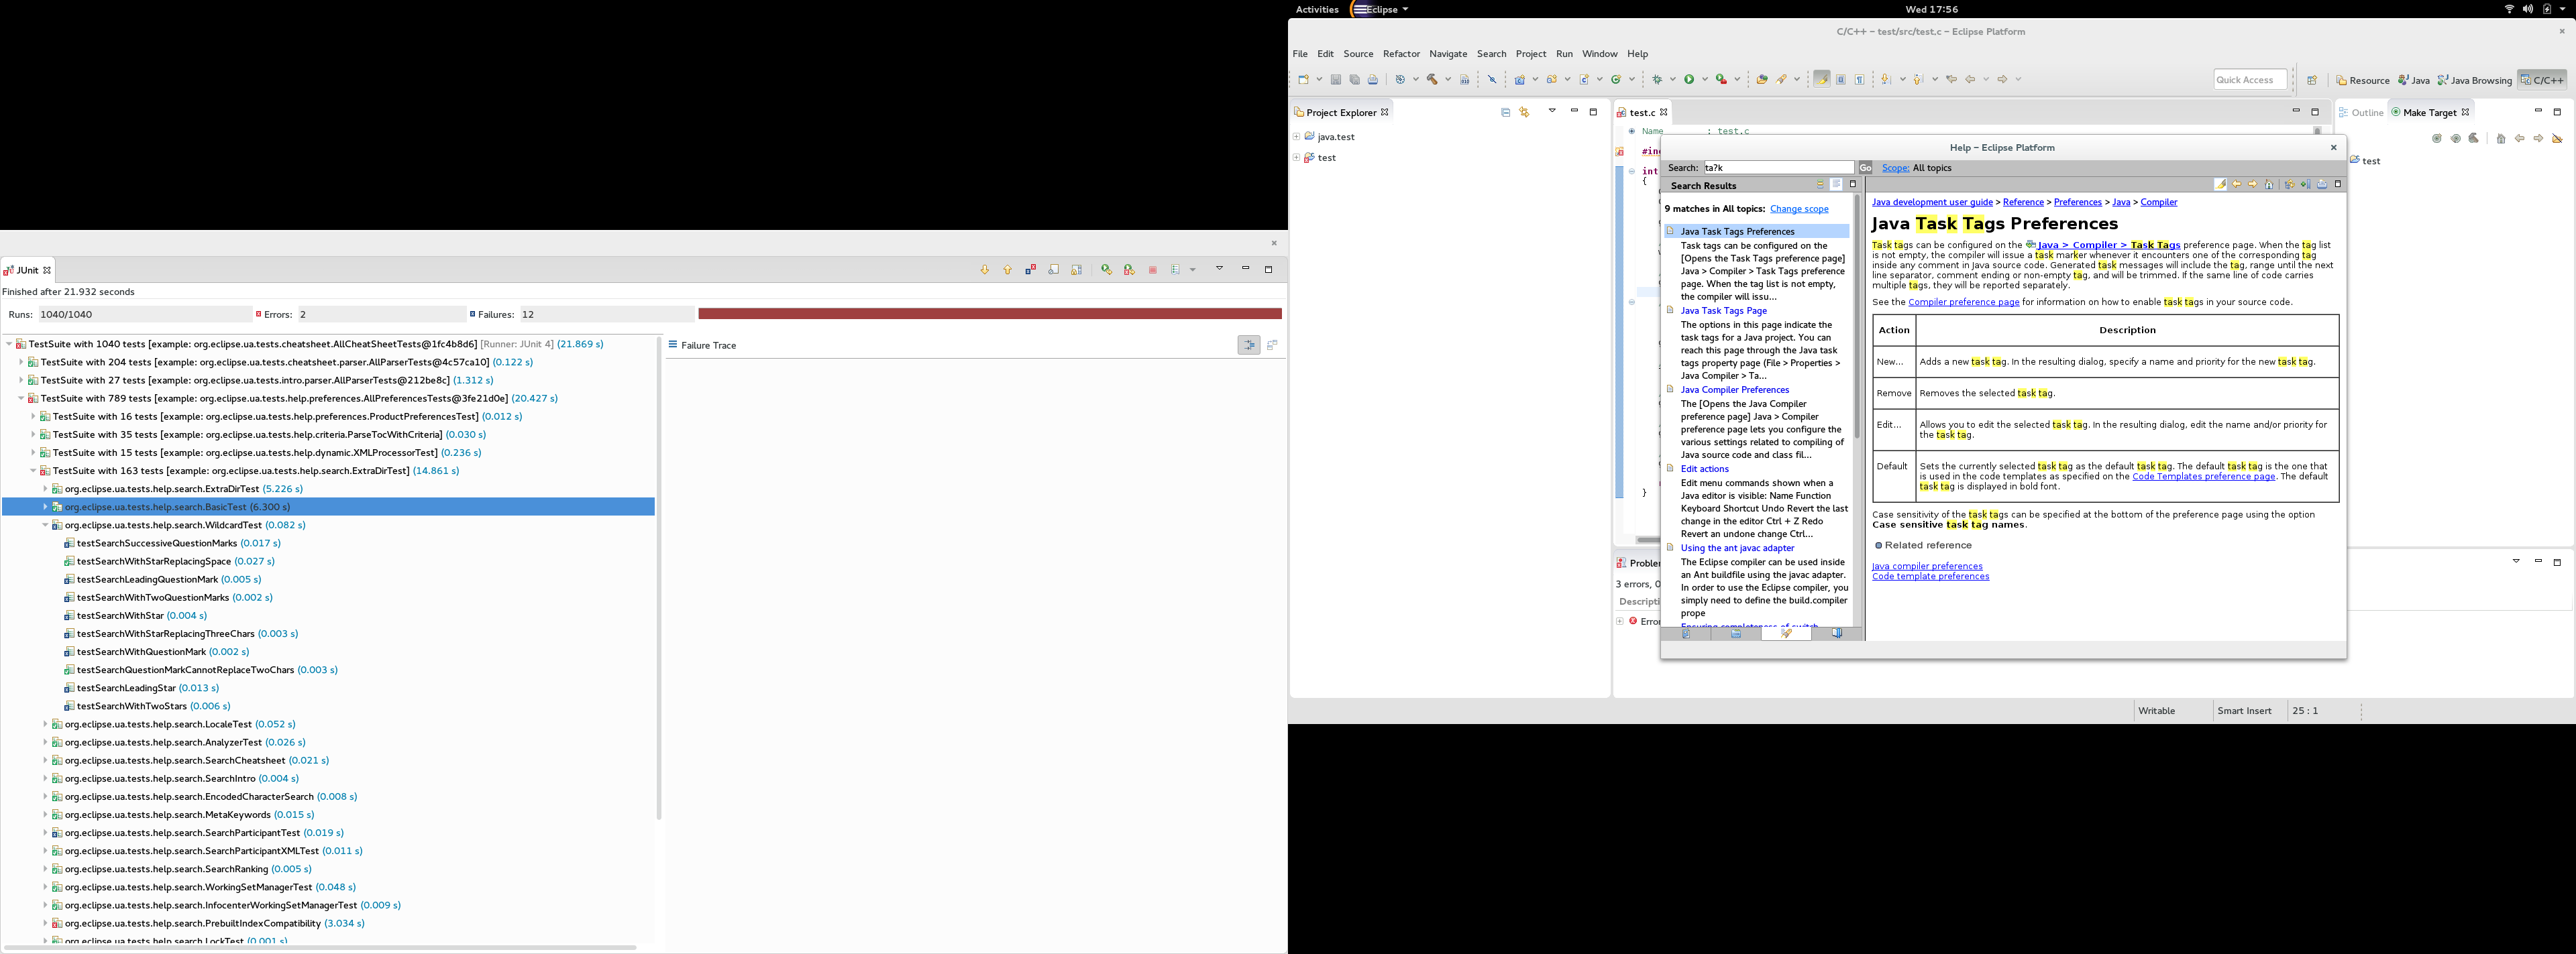Click JUnit red progress bar

tap(989, 314)
